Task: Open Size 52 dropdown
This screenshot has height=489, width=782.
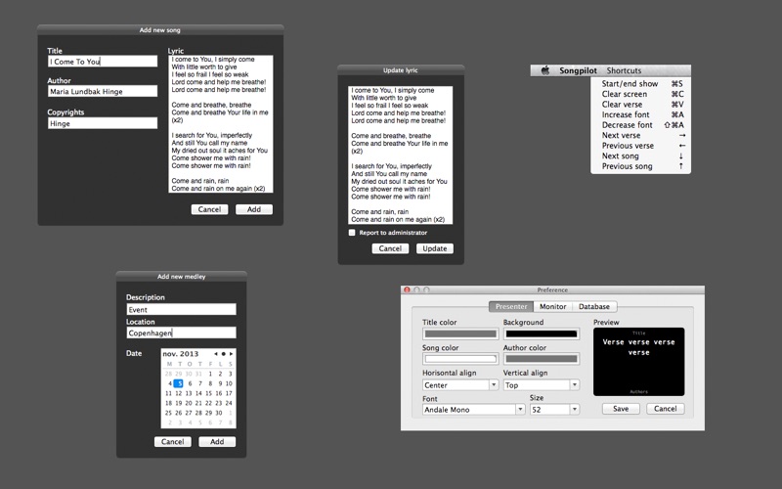Action: [554, 410]
